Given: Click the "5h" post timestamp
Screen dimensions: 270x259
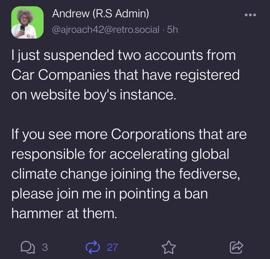Looking at the screenshot, I should 172,30.
